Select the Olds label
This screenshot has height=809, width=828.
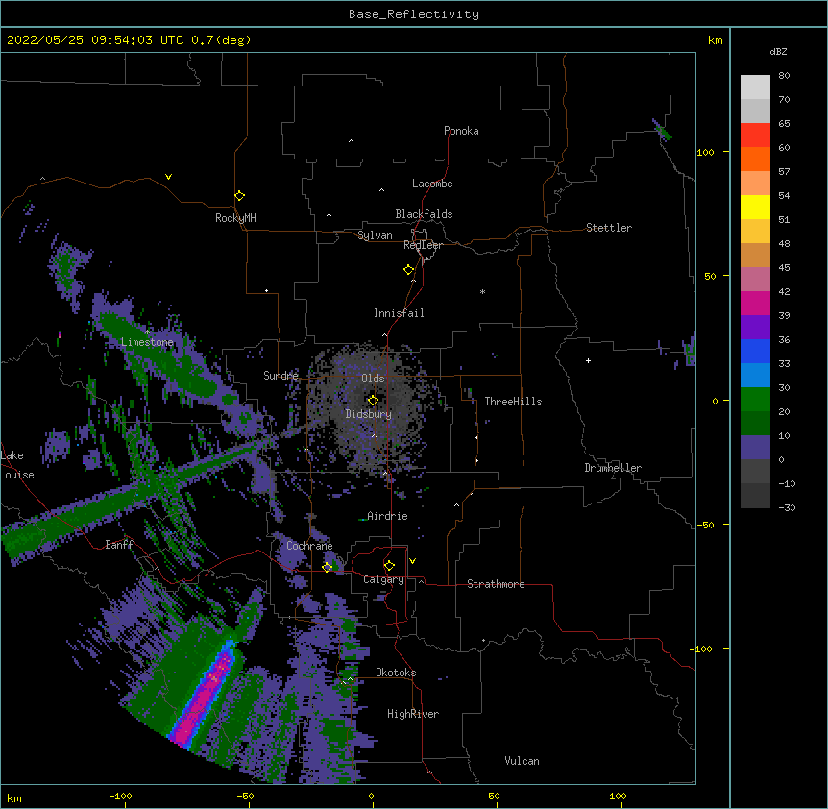click(373, 379)
